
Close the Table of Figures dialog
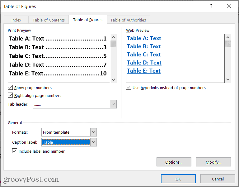[229, 6]
